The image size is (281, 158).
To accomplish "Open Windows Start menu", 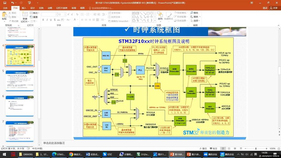I will (4, 154).
